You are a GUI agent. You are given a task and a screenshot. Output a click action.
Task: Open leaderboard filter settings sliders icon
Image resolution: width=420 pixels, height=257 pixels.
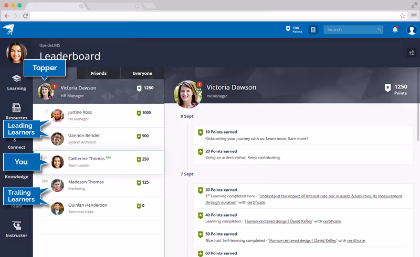[412, 53]
